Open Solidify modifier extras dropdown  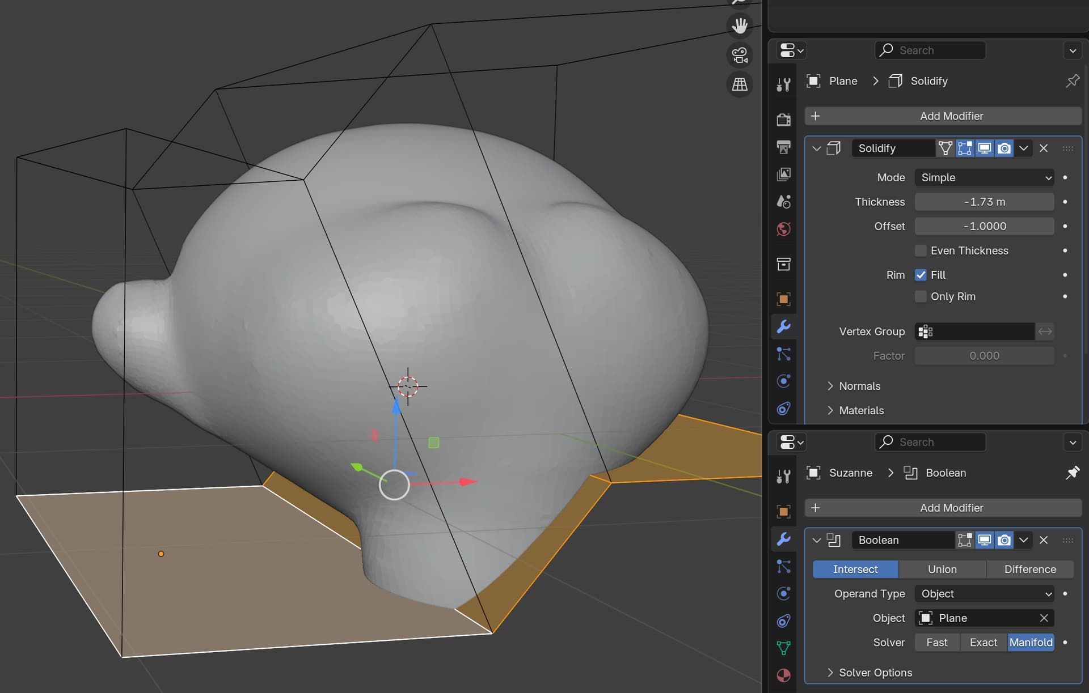pos(1024,148)
